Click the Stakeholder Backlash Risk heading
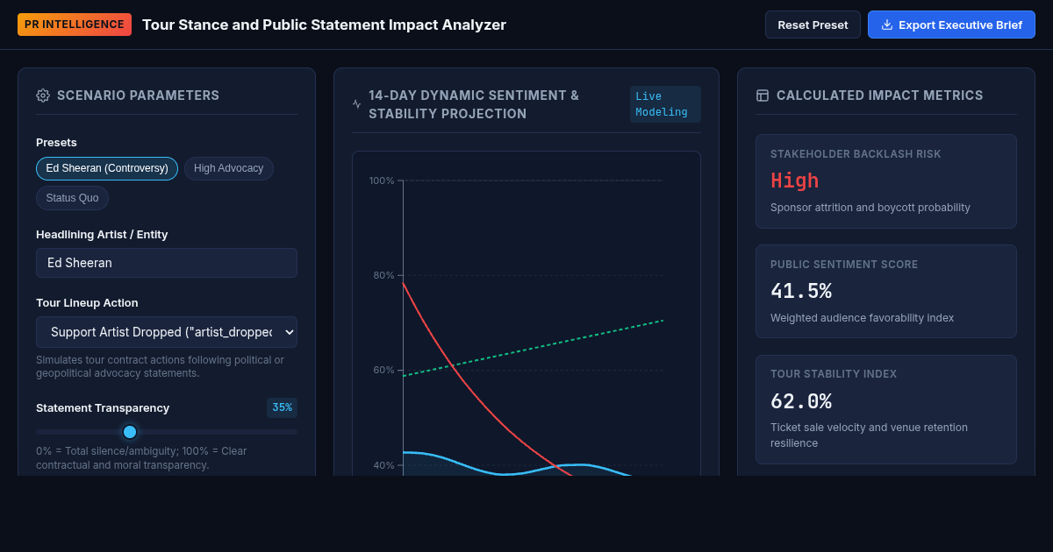 [856, 154]
